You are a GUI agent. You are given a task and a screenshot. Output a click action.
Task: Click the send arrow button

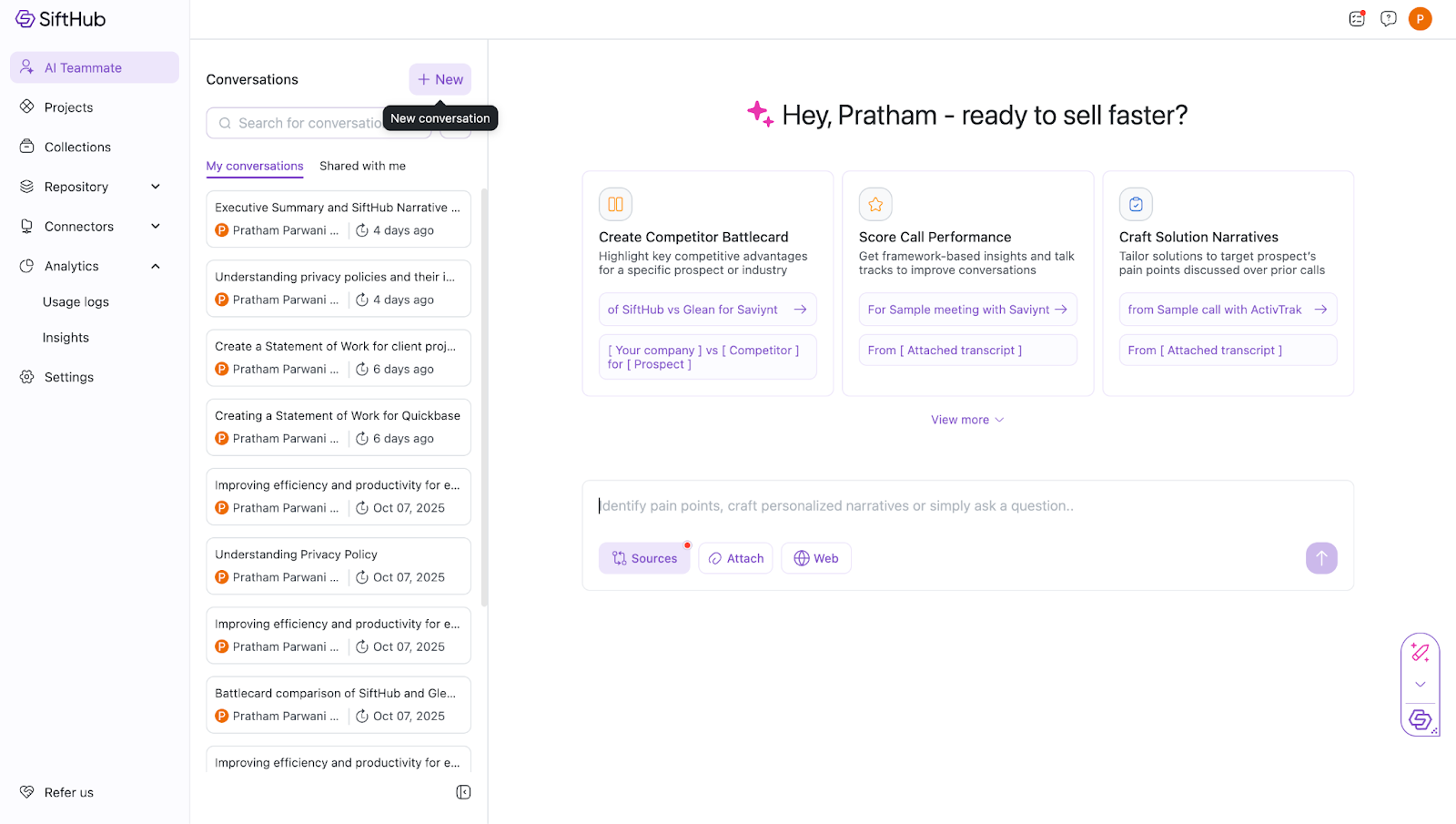point(1321,558)
